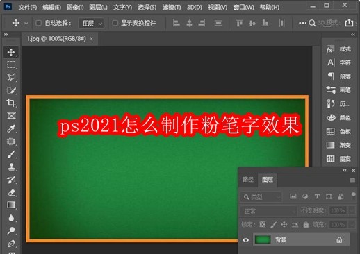Open the Styles (样式) panel
360x254 pixels.
point(338,49)
